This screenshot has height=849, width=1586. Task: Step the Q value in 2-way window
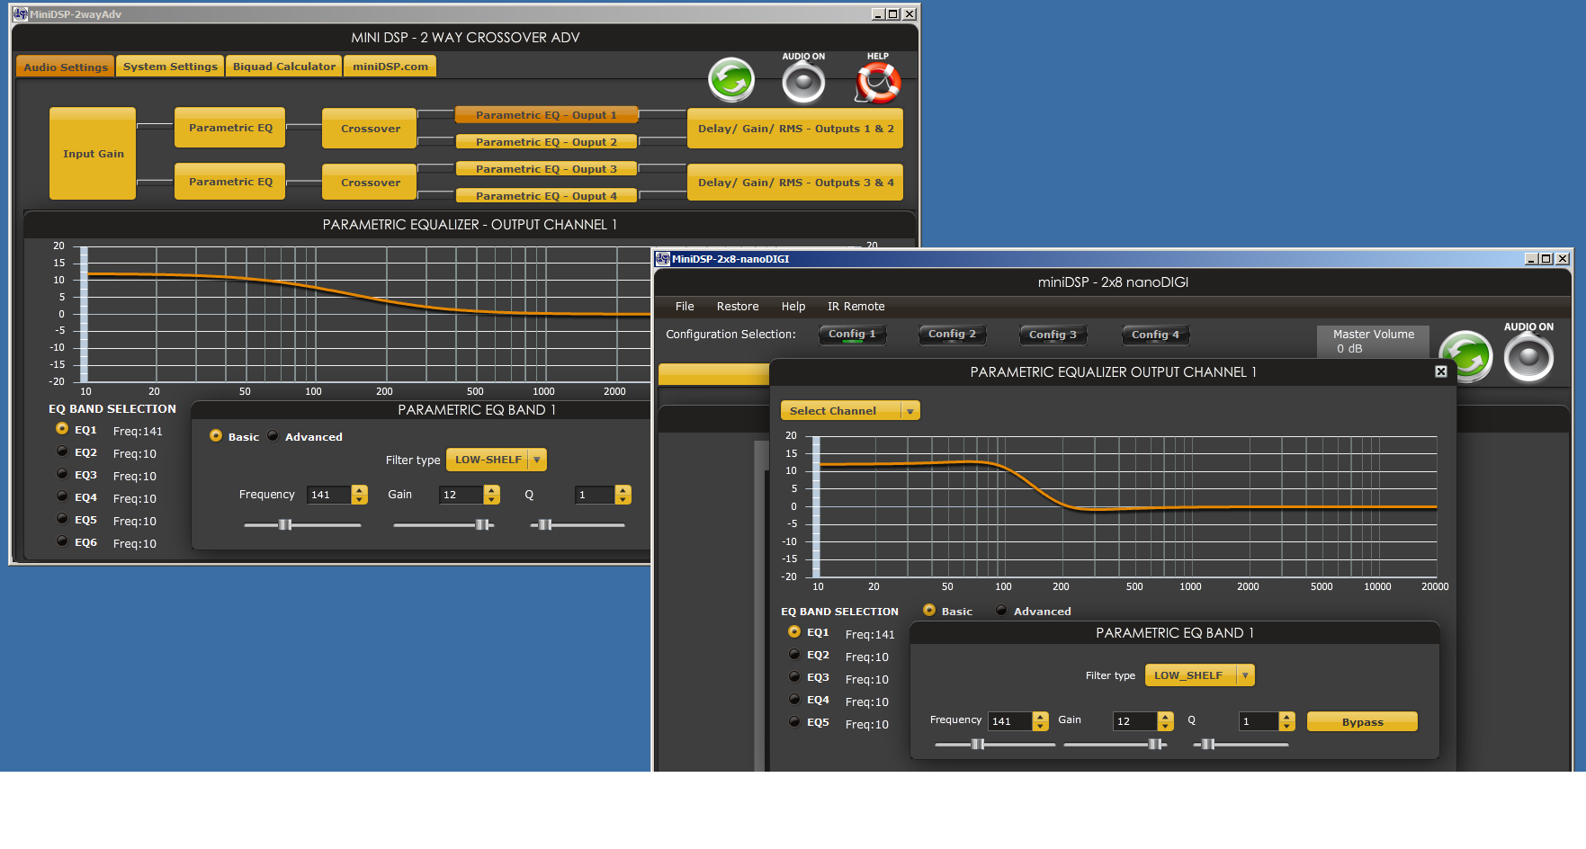(623, 495)
